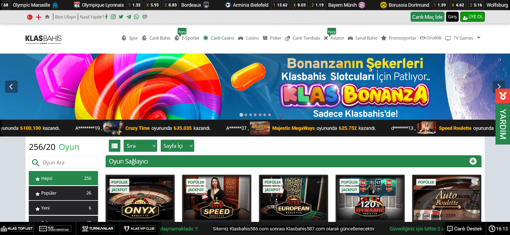Open the Instagram social icon
The height and width of the screenshot is (235, 510).
113,17
